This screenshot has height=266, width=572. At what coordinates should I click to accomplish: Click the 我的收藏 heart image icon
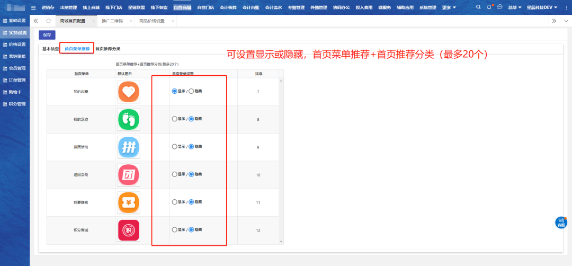click(x=128, y=92)
